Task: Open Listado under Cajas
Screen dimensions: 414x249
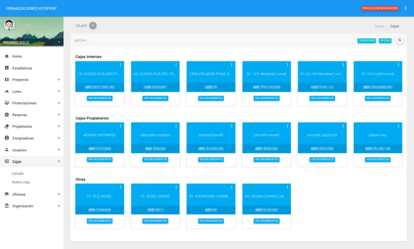Action: (18, 174)
